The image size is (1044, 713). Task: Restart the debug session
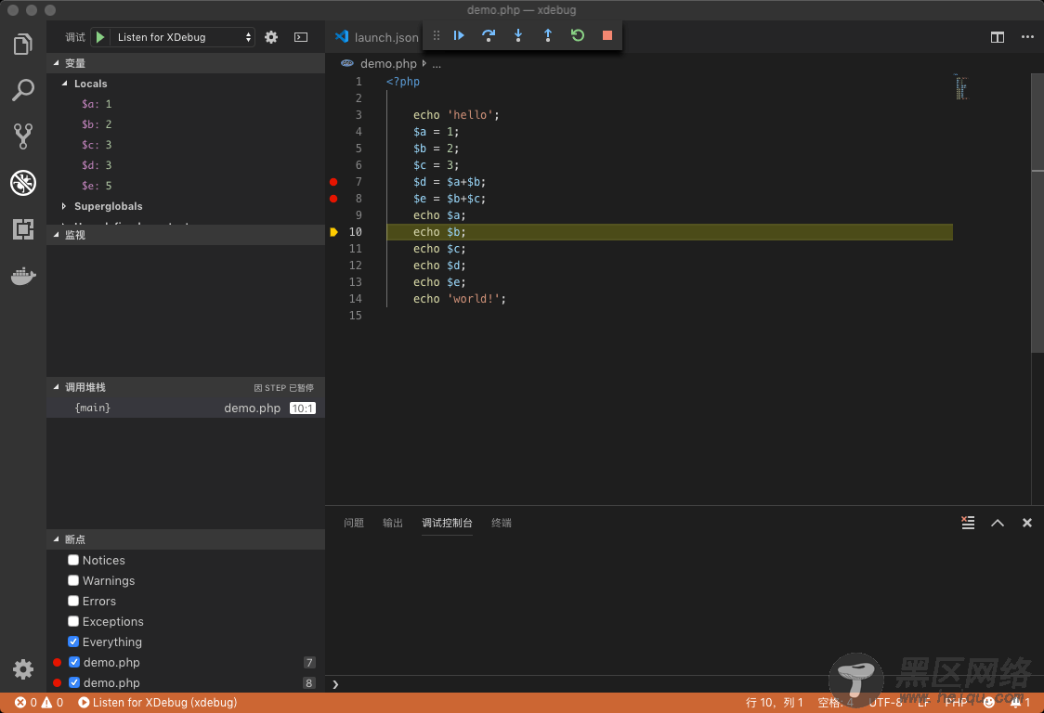pos(577,35)
